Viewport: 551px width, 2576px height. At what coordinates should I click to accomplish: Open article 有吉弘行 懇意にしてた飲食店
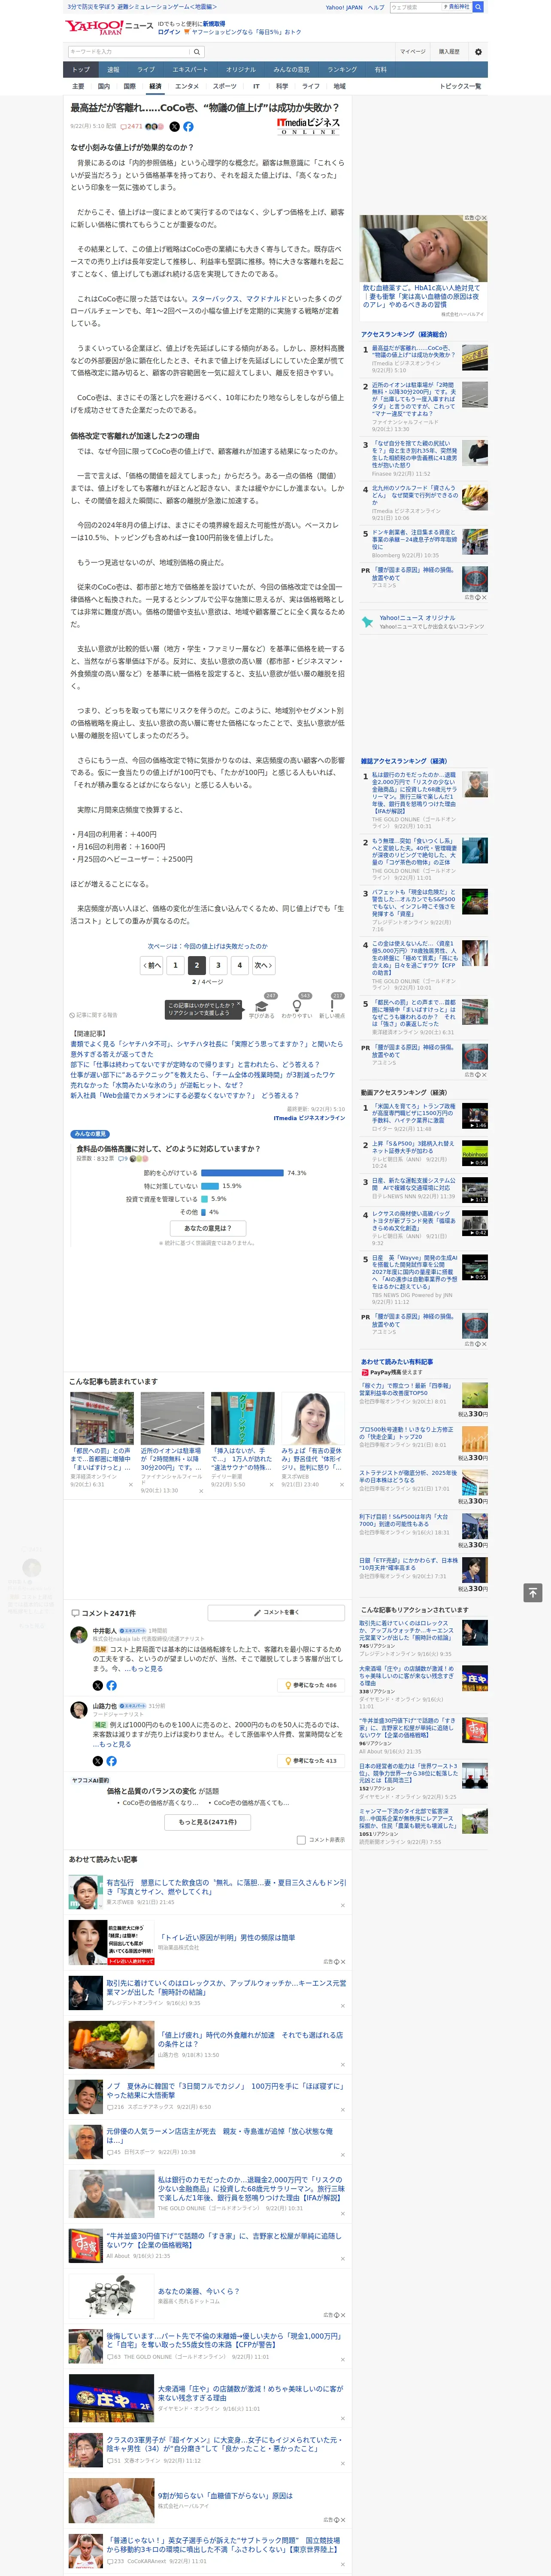(x=226, y=1887)
